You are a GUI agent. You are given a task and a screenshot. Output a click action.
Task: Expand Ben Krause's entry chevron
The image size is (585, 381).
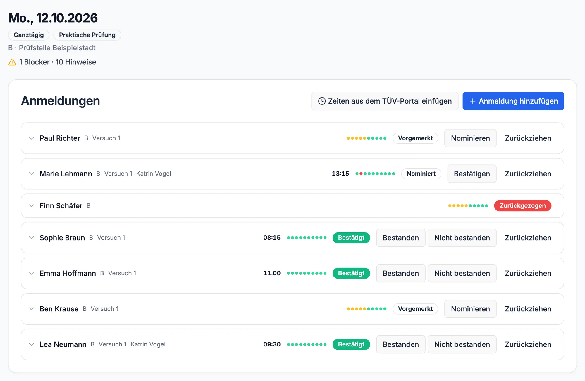tap(32, 309)
